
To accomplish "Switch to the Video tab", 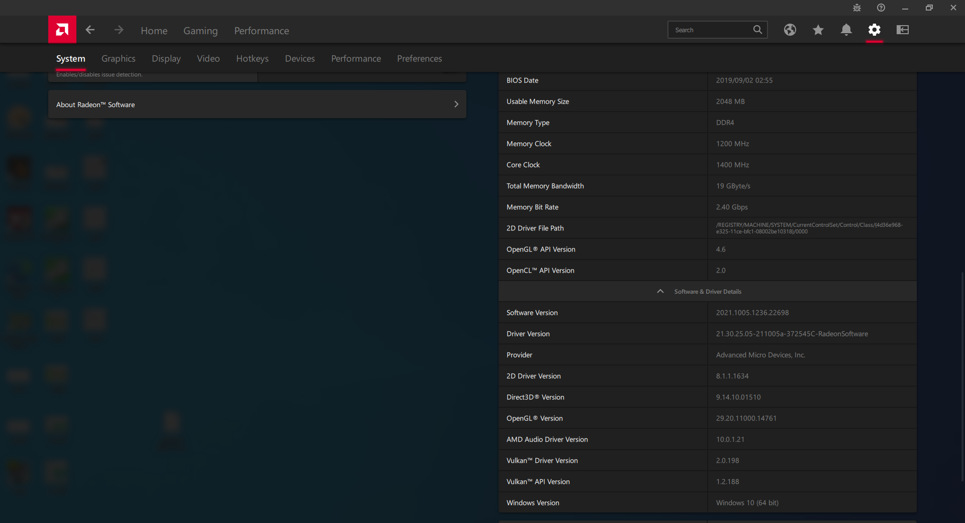I will (x=209, y=59).
